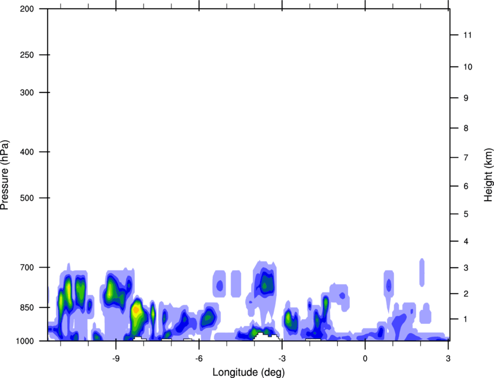The width and height of the screenshot is (494, 378).
Task: Click the 'Longitude (deg)' axis title
Action: point(249,372)
